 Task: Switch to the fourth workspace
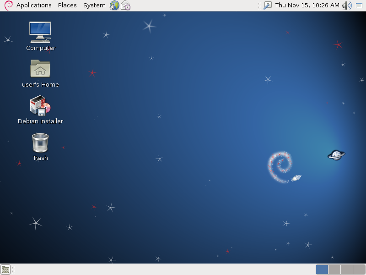pyautogui.click(x=359, y=269)
